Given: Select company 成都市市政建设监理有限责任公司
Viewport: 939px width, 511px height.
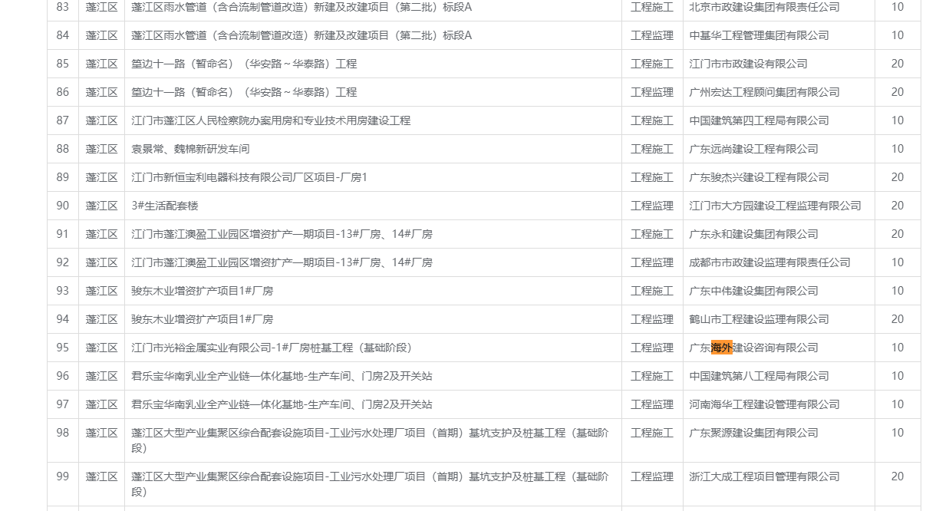Looking at the screenshot, I should coord(769,262).
